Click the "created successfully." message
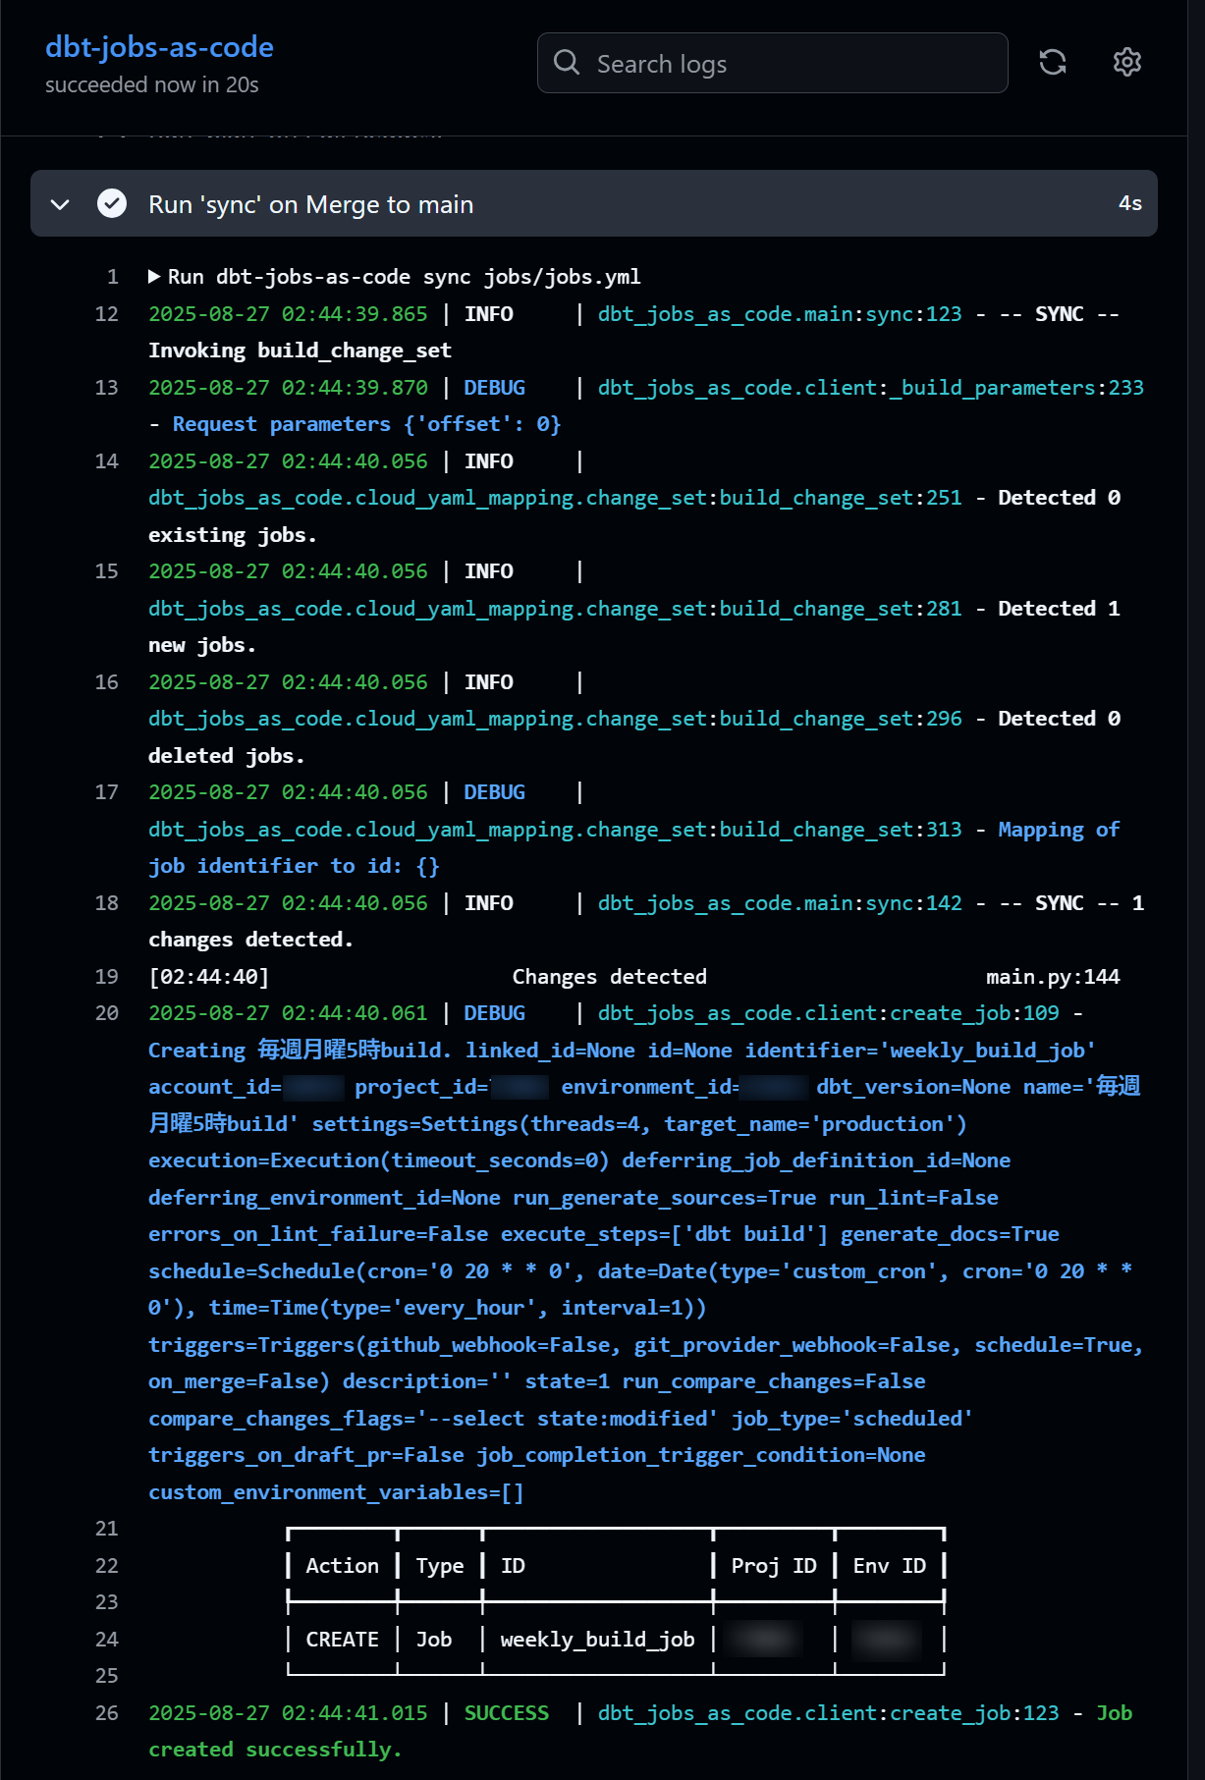 tap(275, 1750)
